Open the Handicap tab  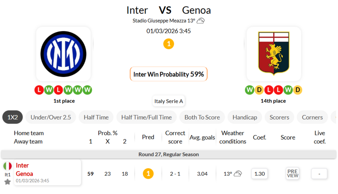point(245,117)
